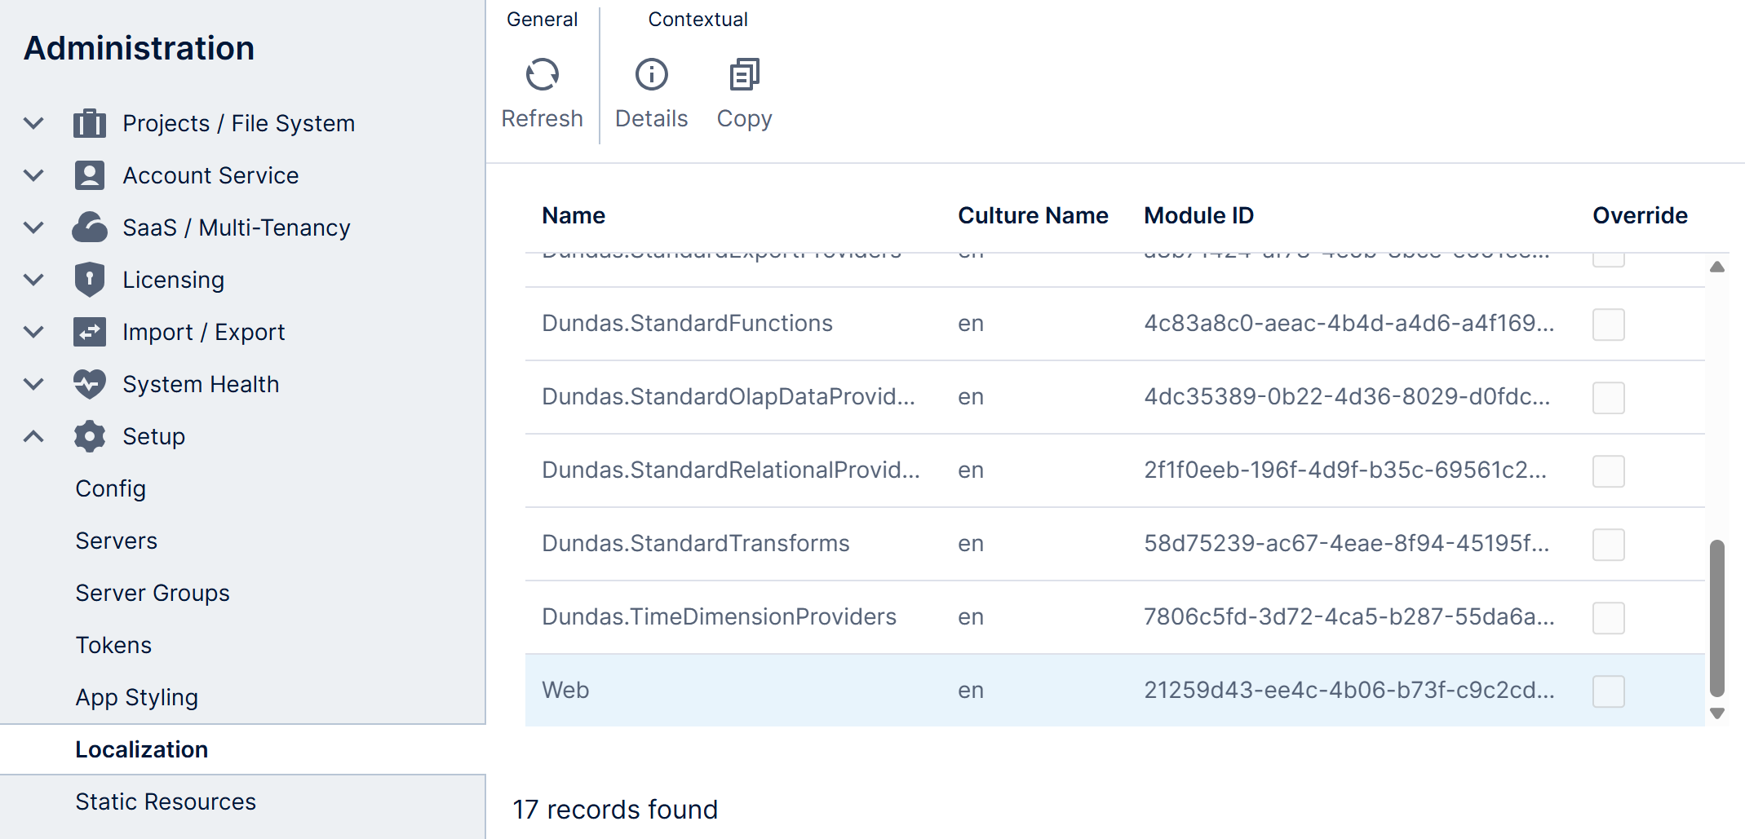Go to App Styling under Setup

coord(136,697)
